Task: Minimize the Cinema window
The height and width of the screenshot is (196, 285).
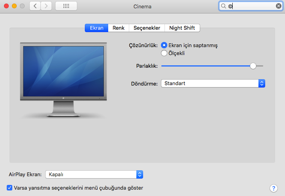Action: pos(14,6)
